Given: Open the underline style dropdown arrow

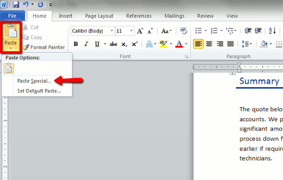Looking at the screenshot, I should [x=105, y=44].
